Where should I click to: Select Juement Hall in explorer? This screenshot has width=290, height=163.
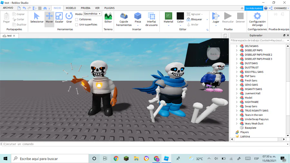coord(252,93)
